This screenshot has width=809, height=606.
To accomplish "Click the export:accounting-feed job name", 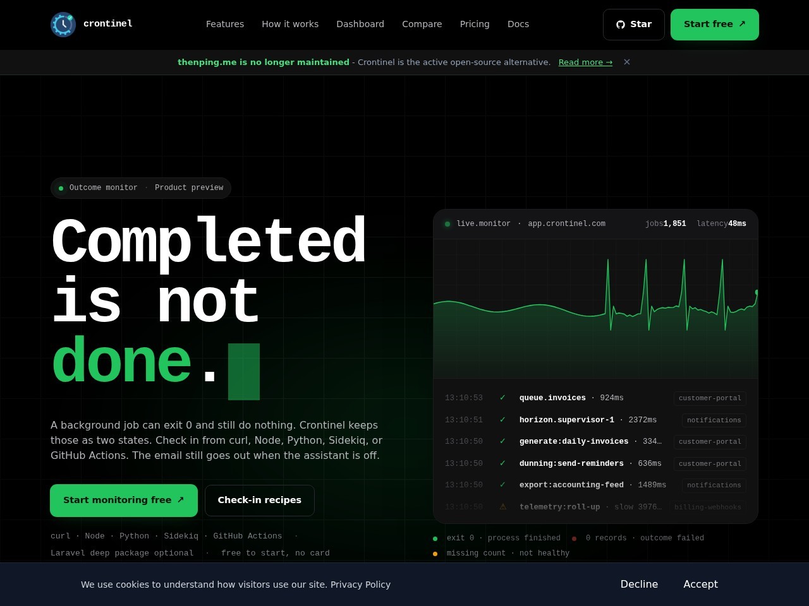I will click(571, 485).
